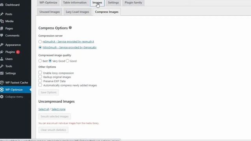Screen dimensions: 251x141
Task: Switch to Unused Images sub-tab
Action: click(49, 12)
